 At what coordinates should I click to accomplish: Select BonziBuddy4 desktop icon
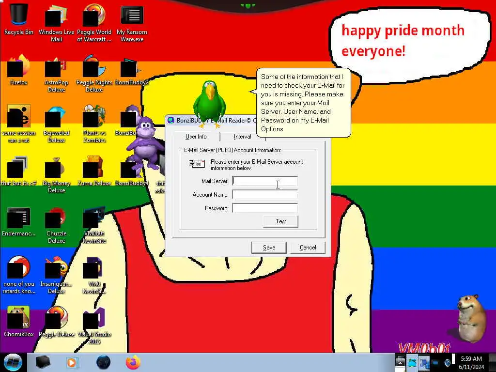131,171
